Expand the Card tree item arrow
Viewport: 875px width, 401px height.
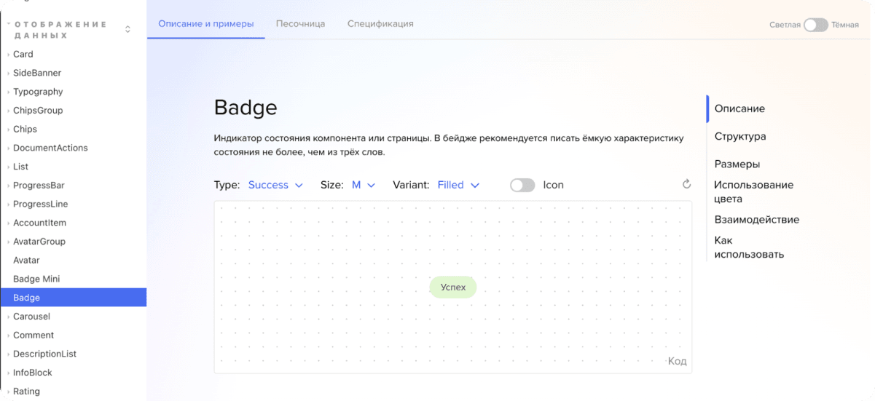[8, 55]
